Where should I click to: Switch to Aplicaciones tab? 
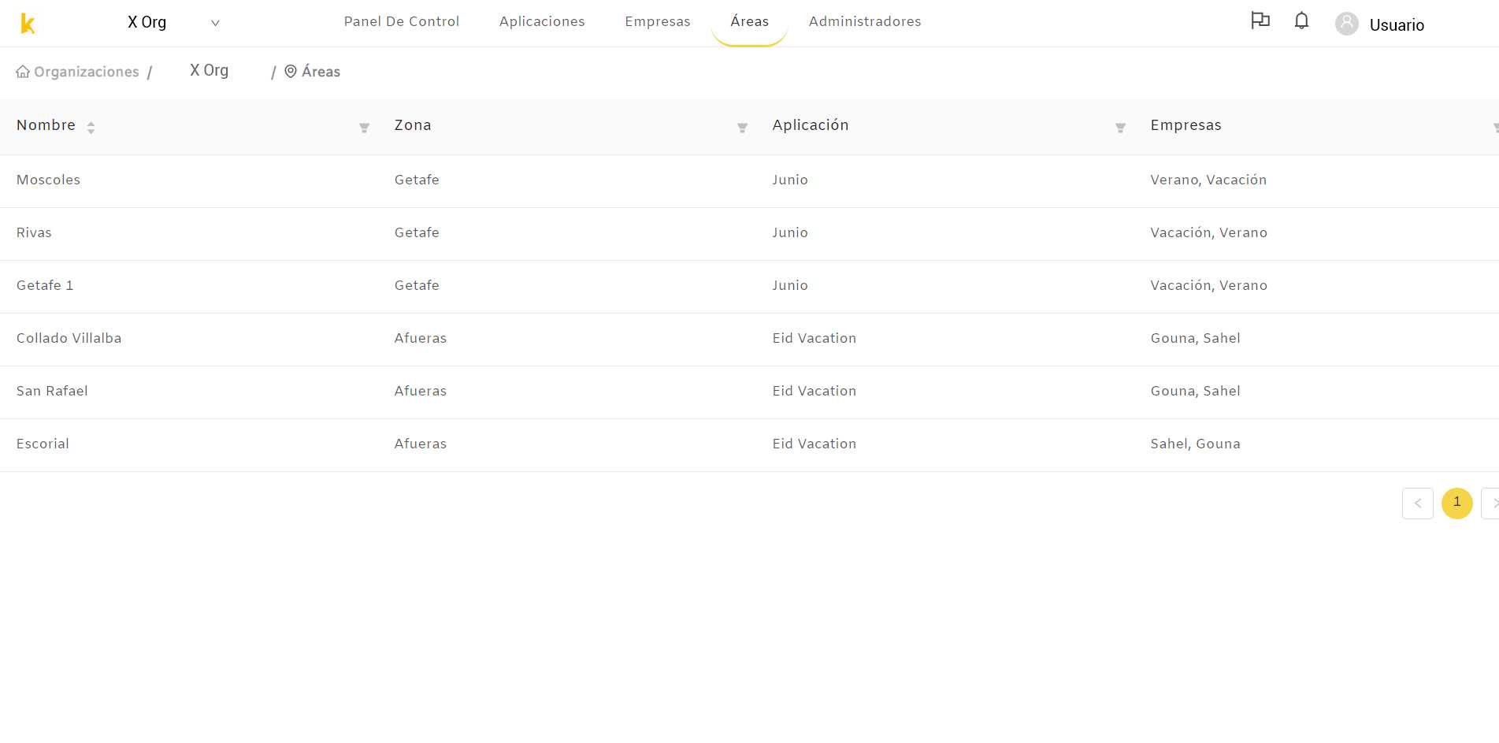[542, 21]
